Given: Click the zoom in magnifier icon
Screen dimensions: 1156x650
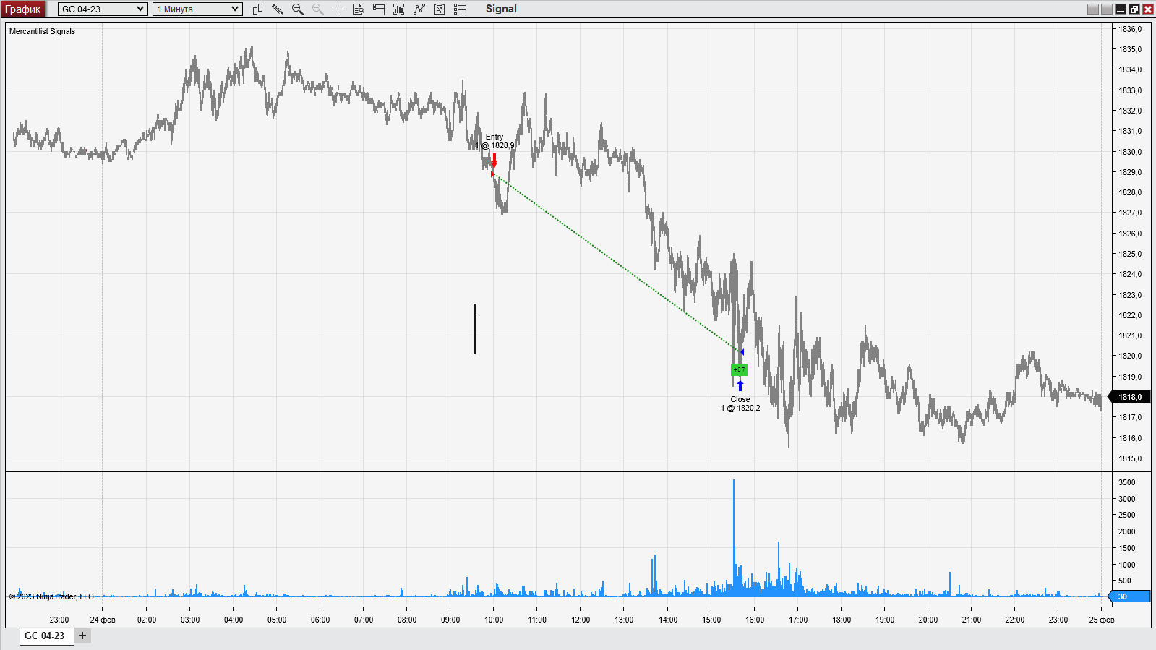Looking at the screenshot, I should 298,9.
